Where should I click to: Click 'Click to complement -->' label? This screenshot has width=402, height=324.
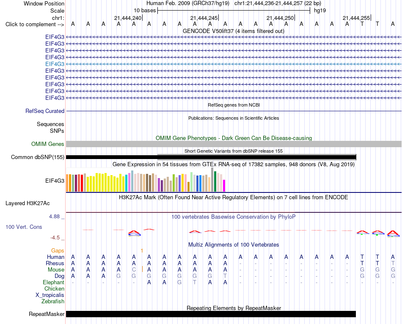point(35,25)
